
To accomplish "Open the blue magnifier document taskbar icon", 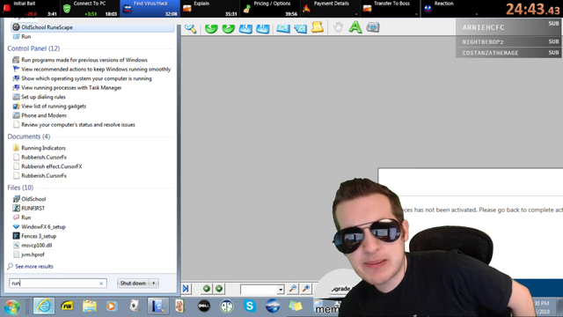I will [157, 306].
